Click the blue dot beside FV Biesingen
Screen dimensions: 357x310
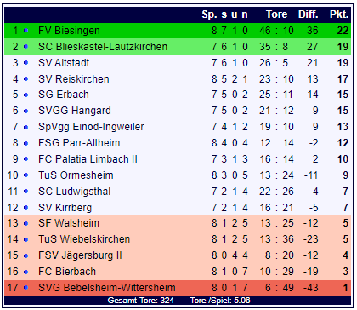tap(25, 31)
